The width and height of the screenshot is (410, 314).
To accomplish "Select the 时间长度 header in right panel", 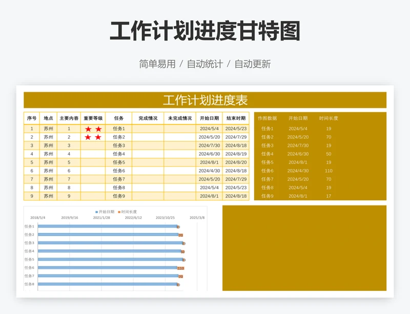I will (x=329, y=118).
